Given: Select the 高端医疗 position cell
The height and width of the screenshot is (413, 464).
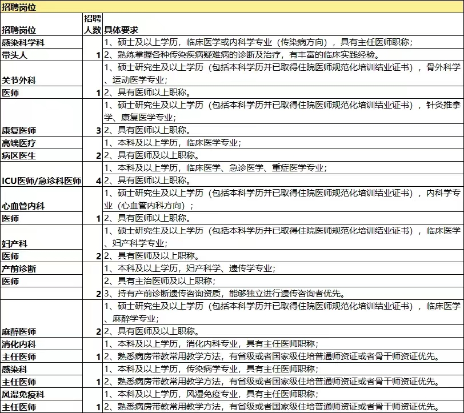Looking at the screenshot, I should pos(19,143).
